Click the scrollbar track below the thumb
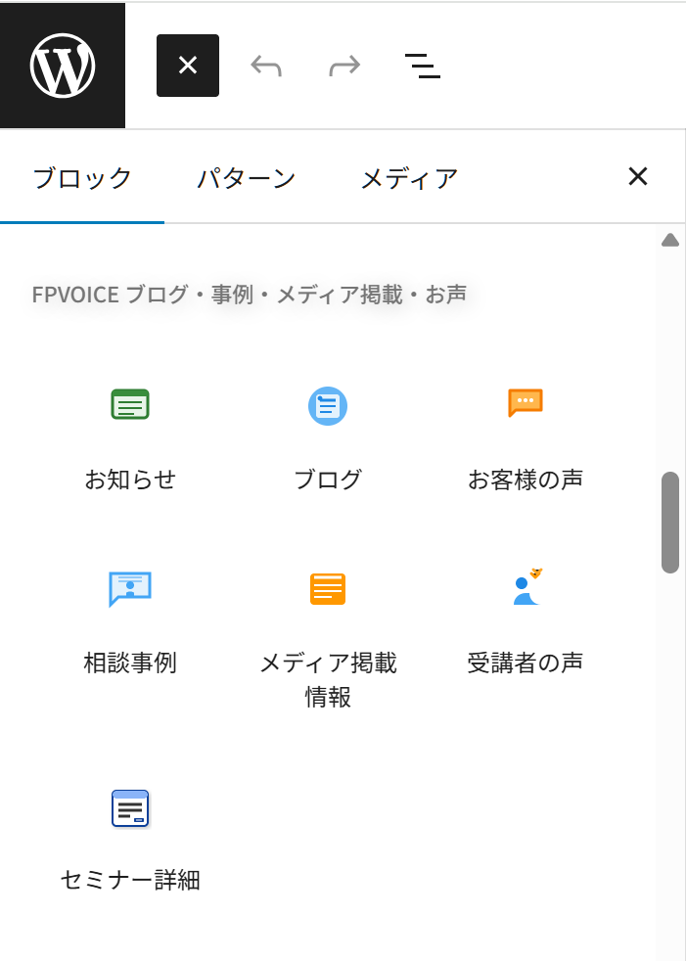This screenshot has height=961, width=686. click(670, 763)
